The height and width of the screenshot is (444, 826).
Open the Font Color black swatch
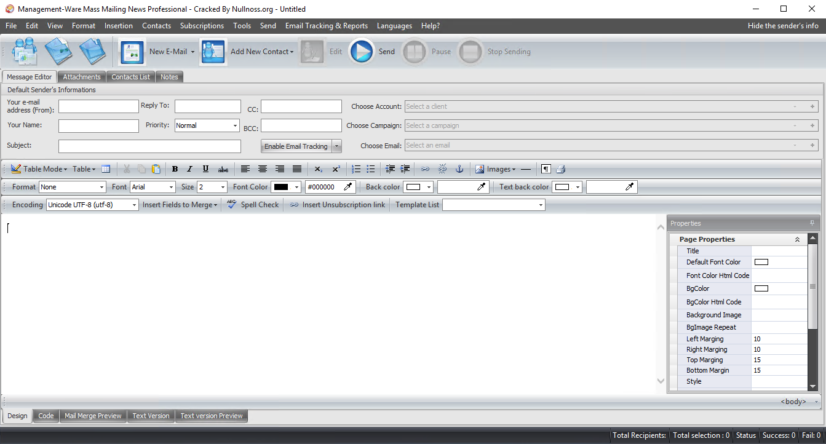286,187
